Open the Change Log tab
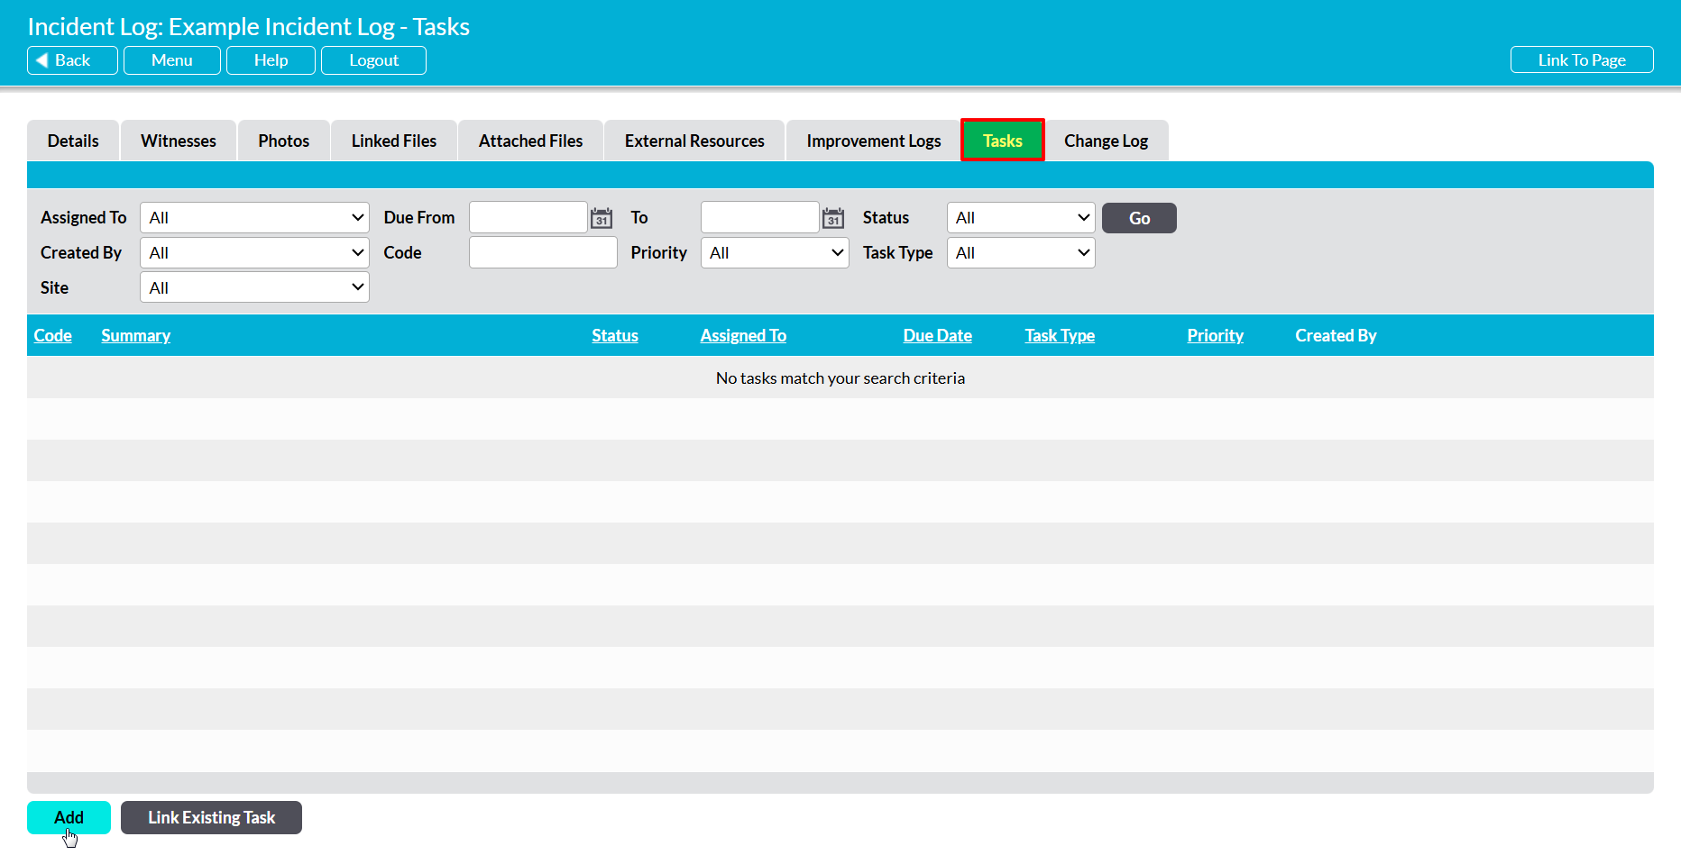 [x=1107, y=141]
